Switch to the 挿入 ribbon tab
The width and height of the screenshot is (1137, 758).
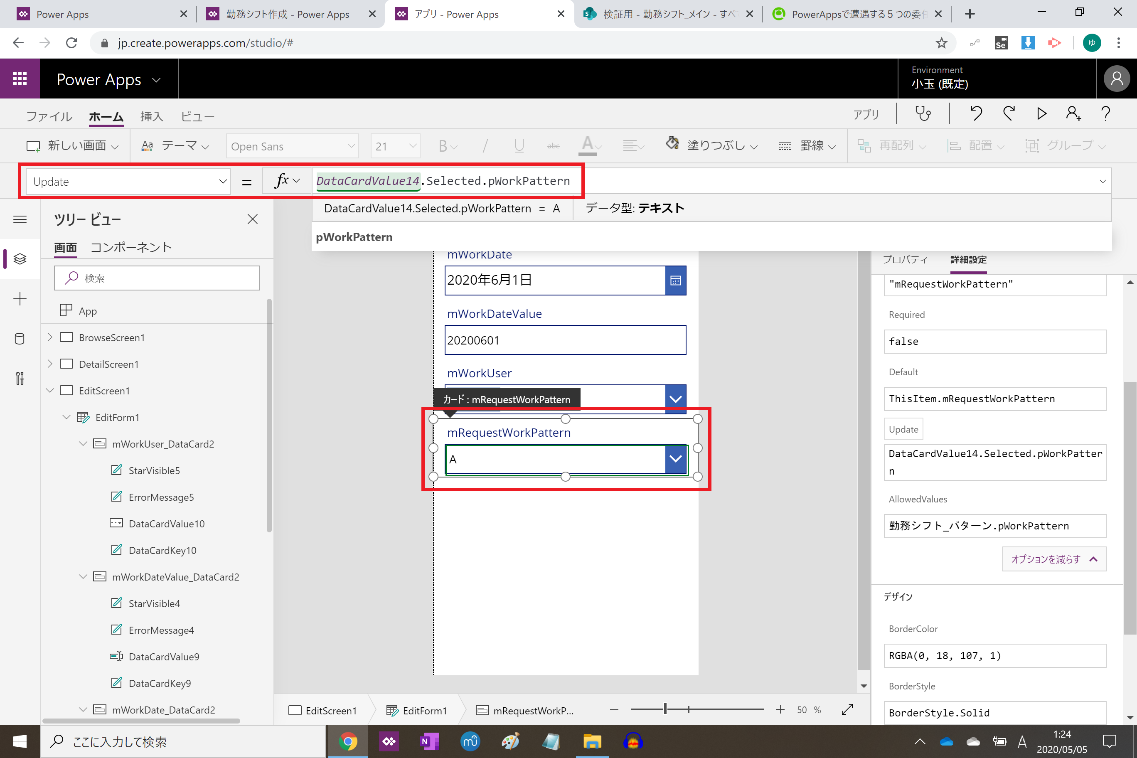(x=152, y=116)
